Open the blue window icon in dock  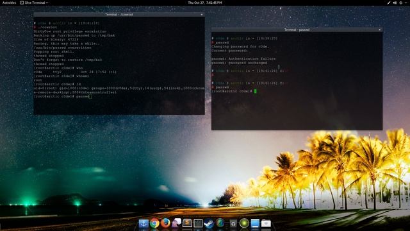[255, 223]
